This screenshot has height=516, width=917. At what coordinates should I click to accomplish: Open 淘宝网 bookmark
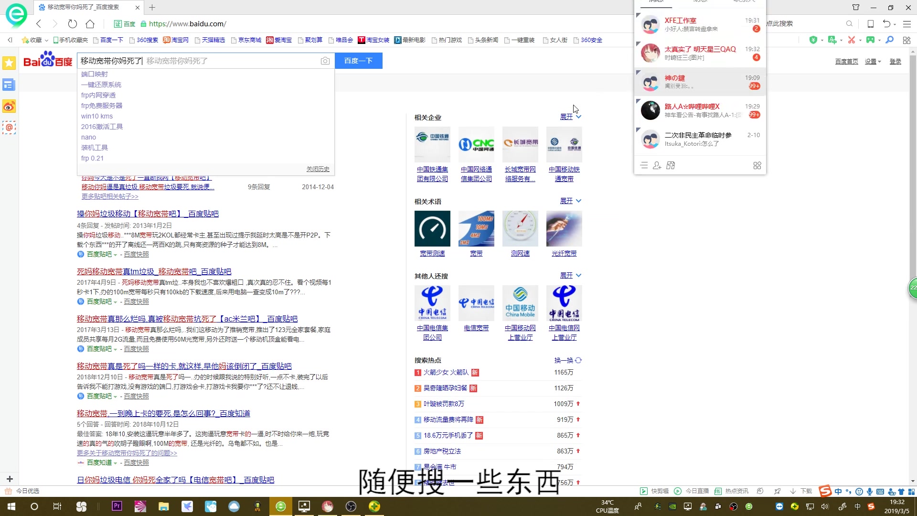[x=176, y=40]
